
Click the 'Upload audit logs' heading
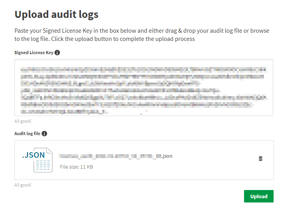[56, 15]
